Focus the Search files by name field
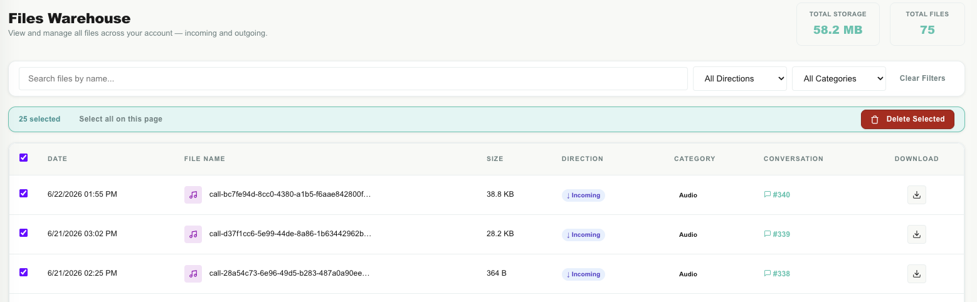Viewport: 977px width, 302px height. click(353, 79)
